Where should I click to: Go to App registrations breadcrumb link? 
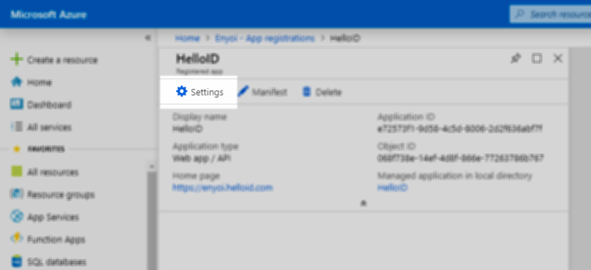pos(264,38)
